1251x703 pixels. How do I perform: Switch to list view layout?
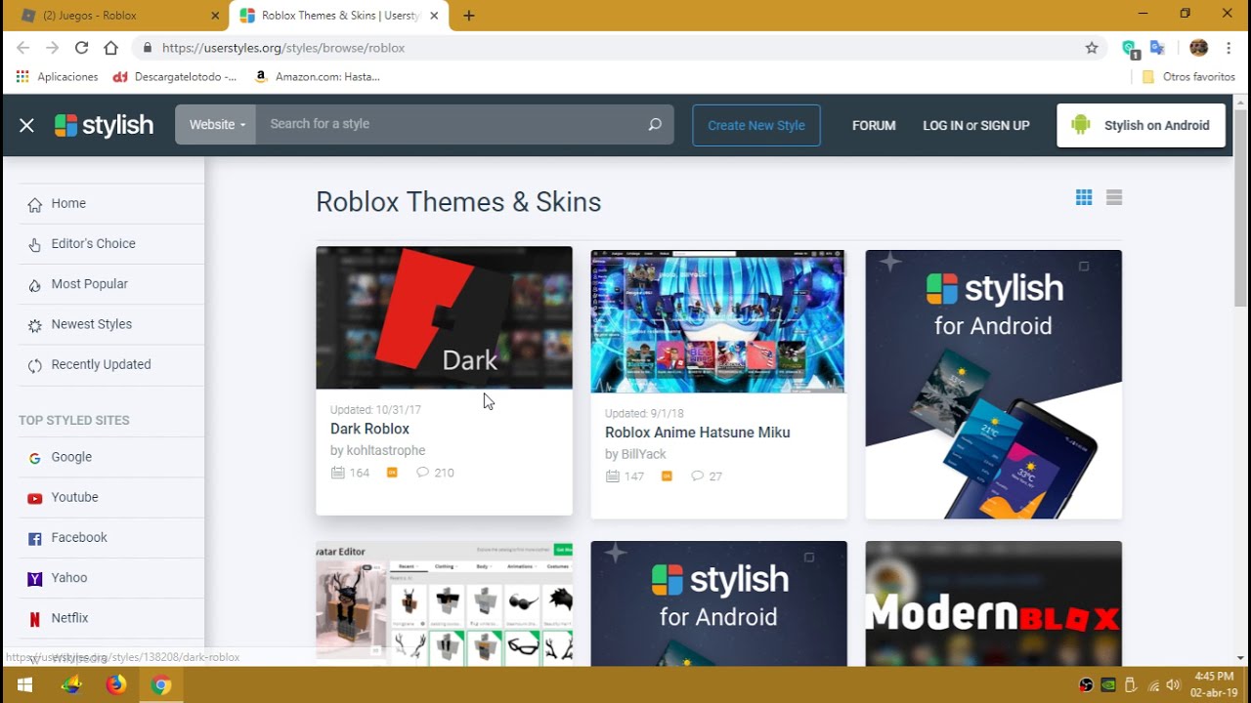[x=1114, y=198]
